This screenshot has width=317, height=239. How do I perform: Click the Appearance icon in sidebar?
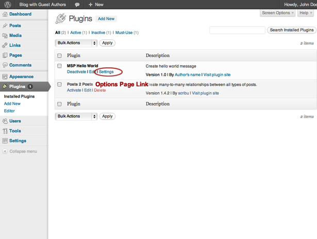pos(5,77)
